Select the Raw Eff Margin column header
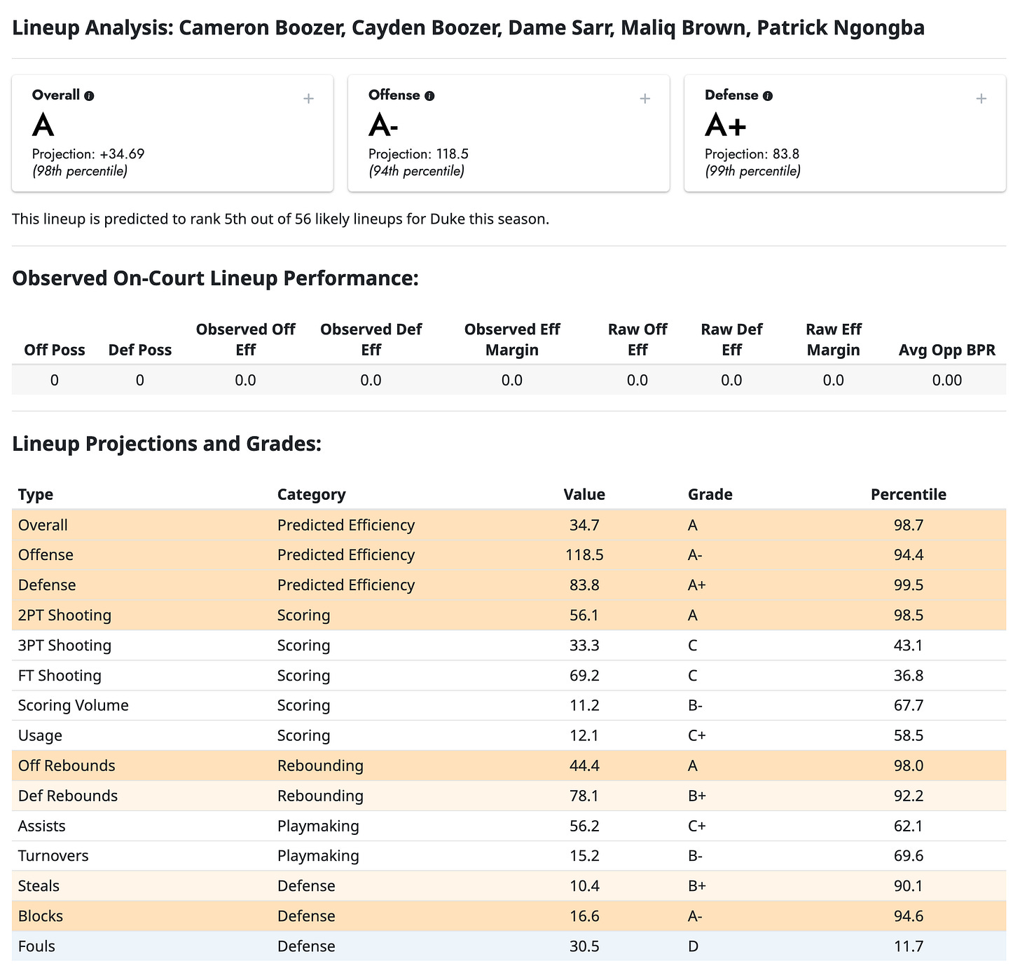 [x=833, y=339]
